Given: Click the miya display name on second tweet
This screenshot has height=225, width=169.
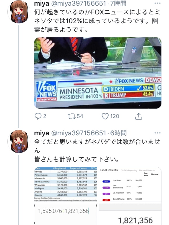Looking at the screenshot, I should click(42, 133).
